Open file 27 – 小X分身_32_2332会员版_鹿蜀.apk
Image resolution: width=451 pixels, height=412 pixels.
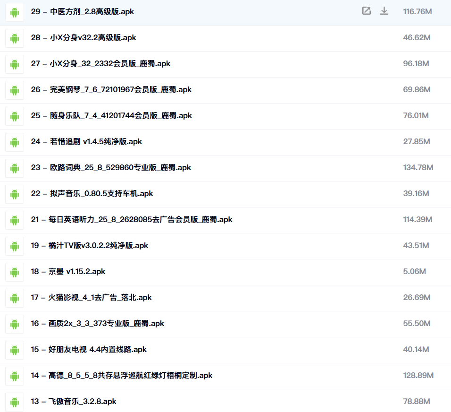(x=100, y=63)
